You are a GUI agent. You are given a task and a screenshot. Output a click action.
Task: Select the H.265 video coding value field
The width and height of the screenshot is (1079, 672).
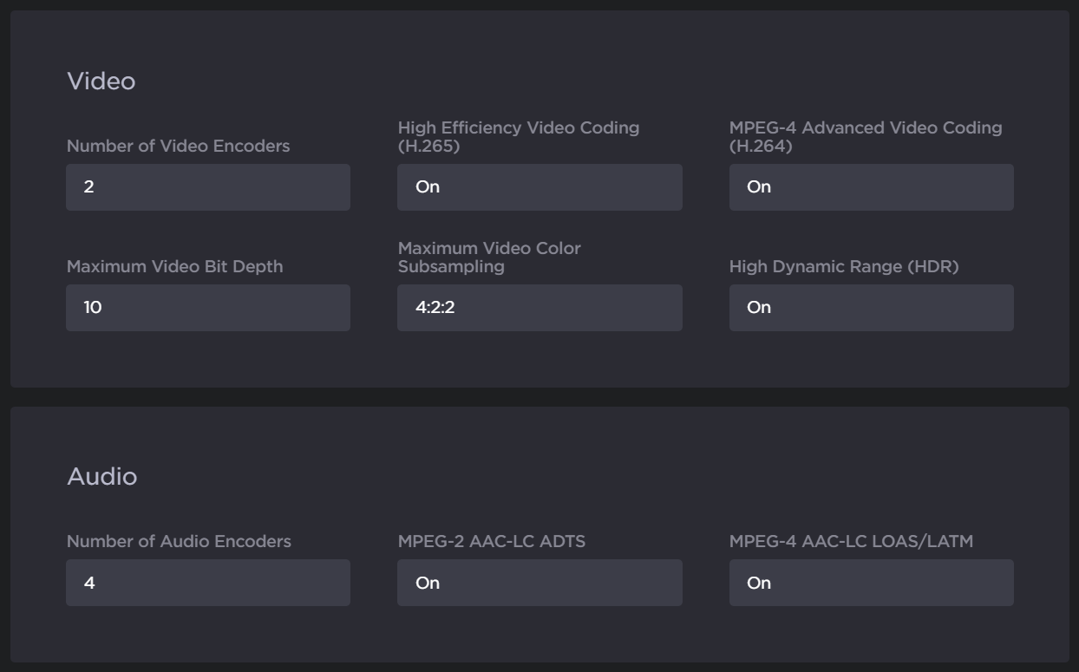point(539,187)
